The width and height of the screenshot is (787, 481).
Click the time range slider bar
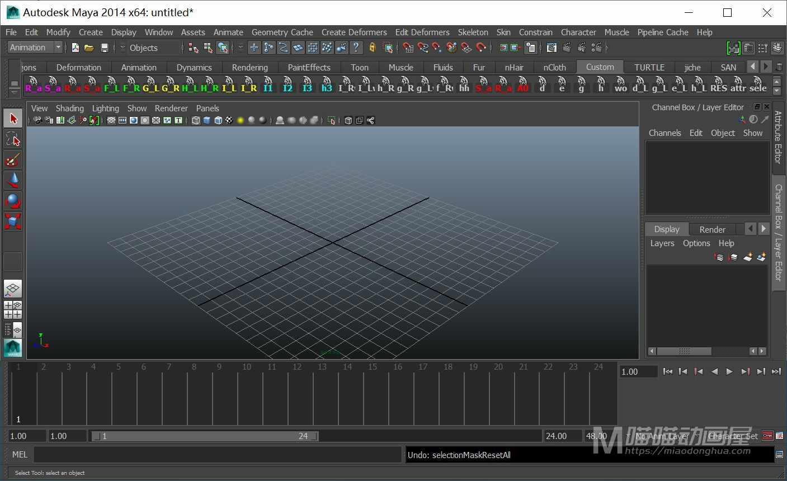point(205,436)
